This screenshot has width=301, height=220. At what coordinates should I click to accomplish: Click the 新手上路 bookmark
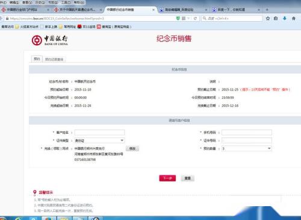49,27
